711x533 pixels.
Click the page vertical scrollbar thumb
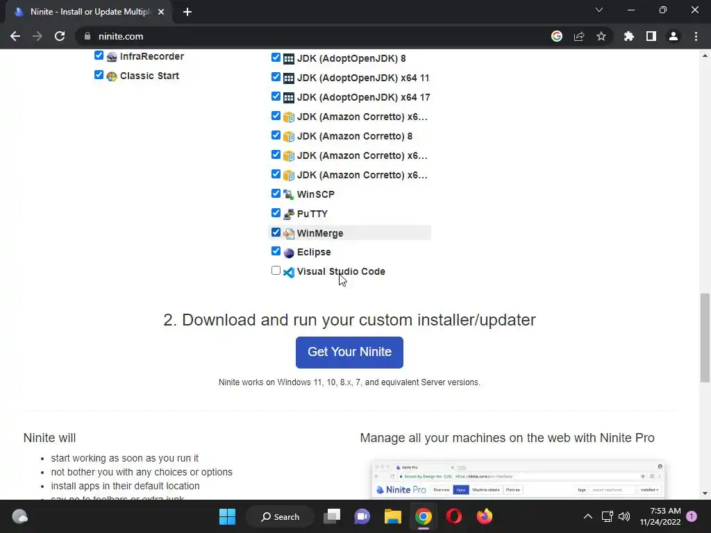pyautogui.click(x=705, y=338)
